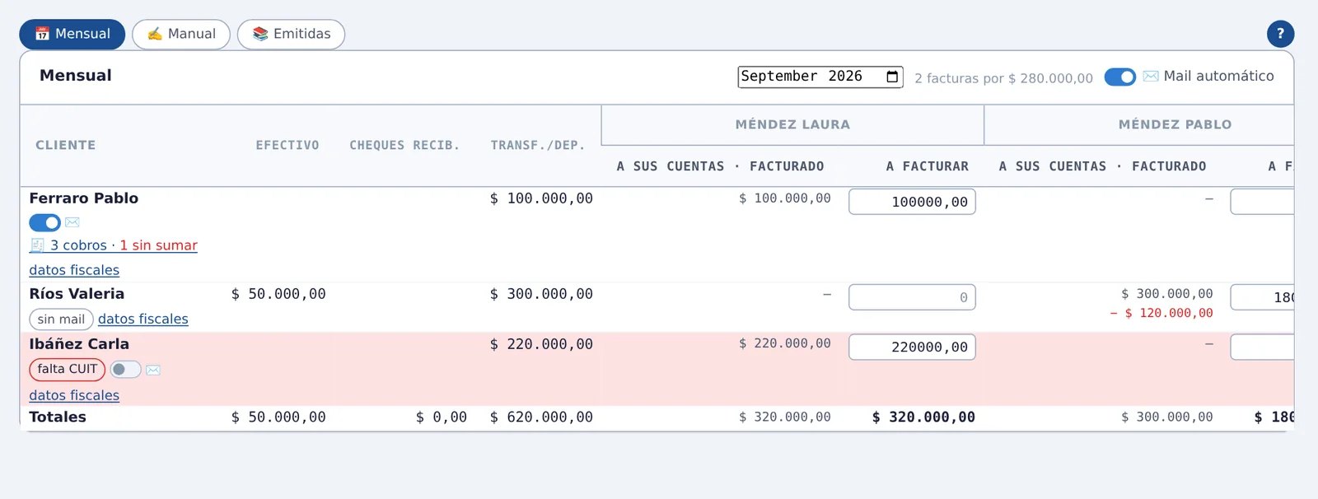Edit Ferraro Pablo's Méndez Laura 'A facturar' amount
This screenshot has height=499, width=1318.
[913, 202]
